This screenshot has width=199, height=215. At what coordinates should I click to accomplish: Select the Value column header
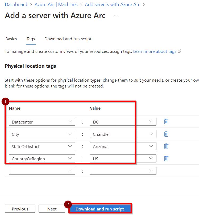[95, 108]
